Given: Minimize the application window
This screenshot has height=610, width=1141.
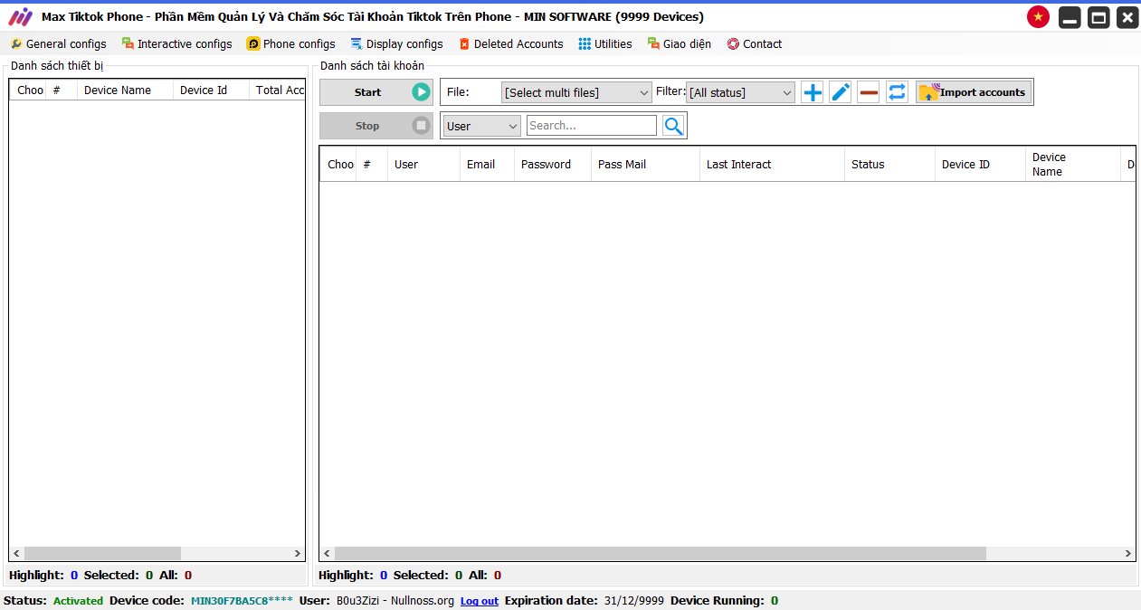Looking at the screenshot, I should (1070, 17).
